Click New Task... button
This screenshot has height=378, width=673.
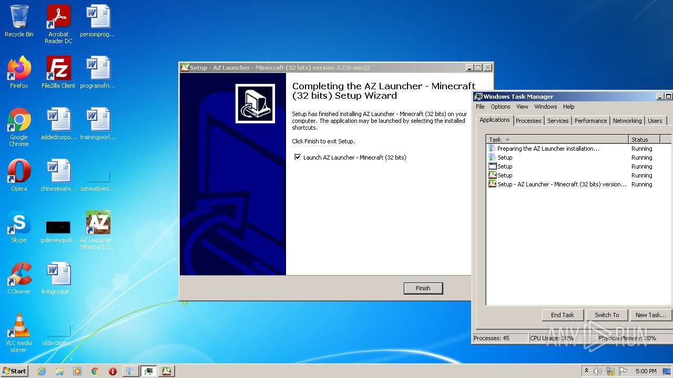[651, 315]
